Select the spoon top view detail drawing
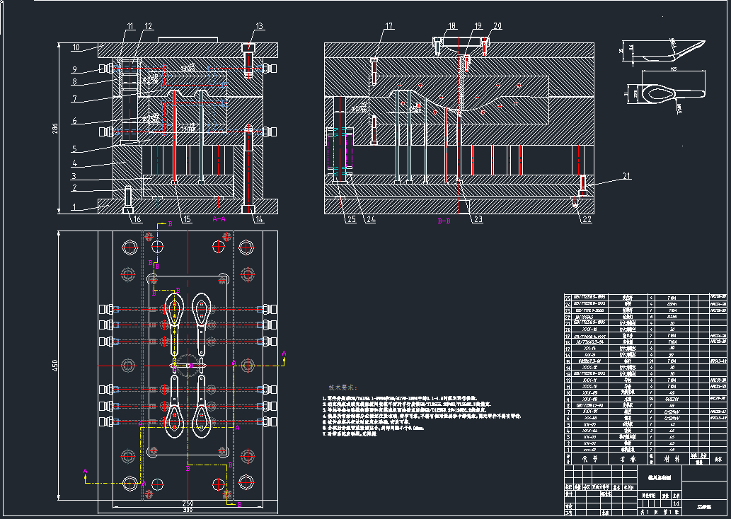731x519 pixels. pyautogui.click(x=664, y=92)
